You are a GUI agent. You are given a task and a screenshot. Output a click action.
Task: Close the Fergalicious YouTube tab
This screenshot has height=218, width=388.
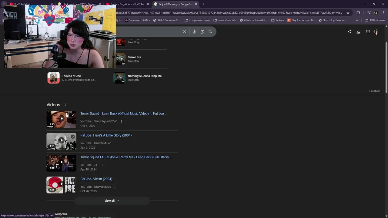point(148,4)
